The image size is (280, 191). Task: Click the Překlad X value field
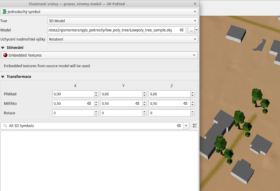pyautogui.click(x=73, y=94)
